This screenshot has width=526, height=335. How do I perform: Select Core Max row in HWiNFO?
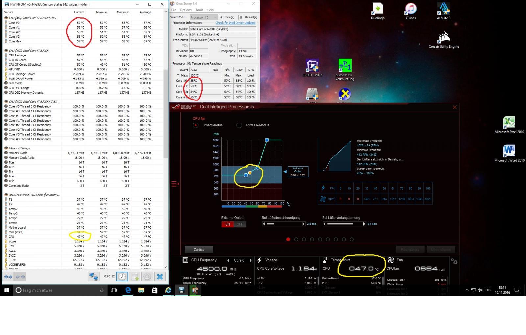[x=78, y=41]
